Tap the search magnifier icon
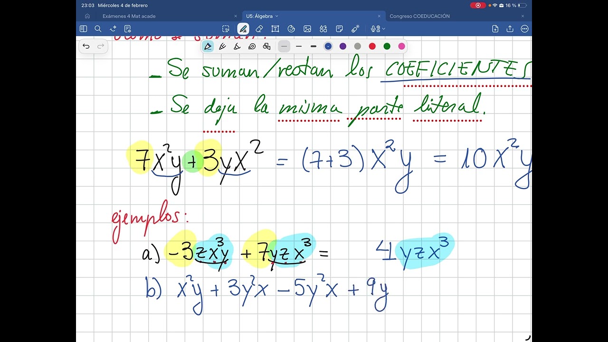 point(98,29)
